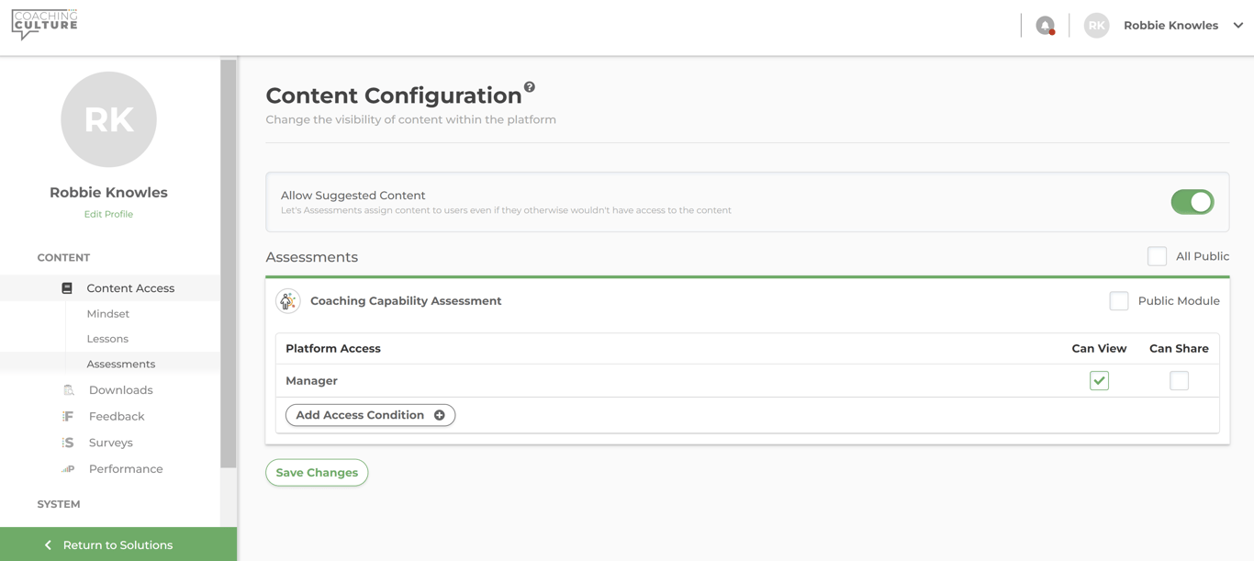This screenshot has height=561, width=1254.
Task: Uncheck Manager Can View checkbox
Action: [1099, 381]
